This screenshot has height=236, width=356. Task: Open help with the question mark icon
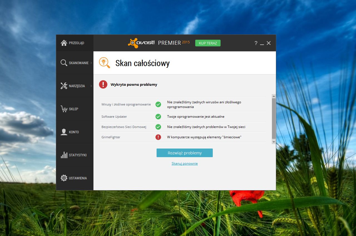[256, 43]
